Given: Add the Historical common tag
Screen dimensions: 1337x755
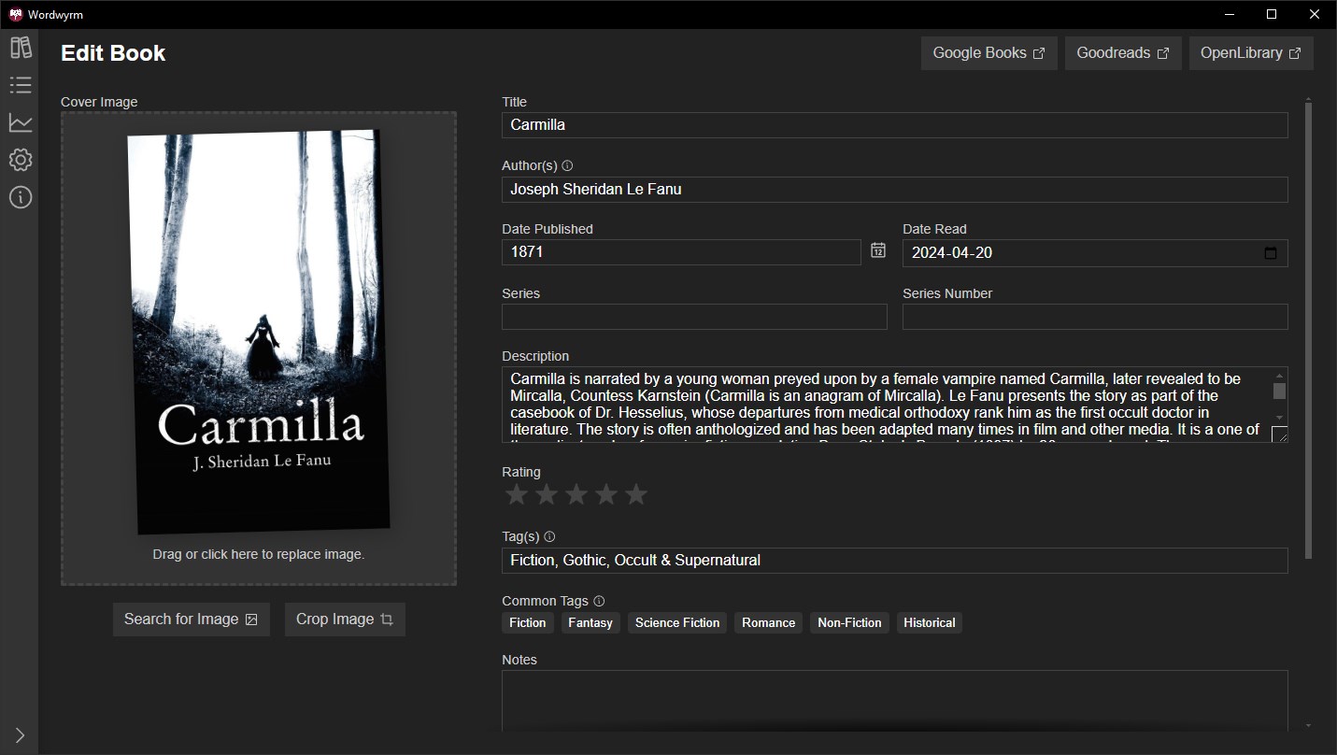Looking at the screenshot, I should click(x=930, y=622).
